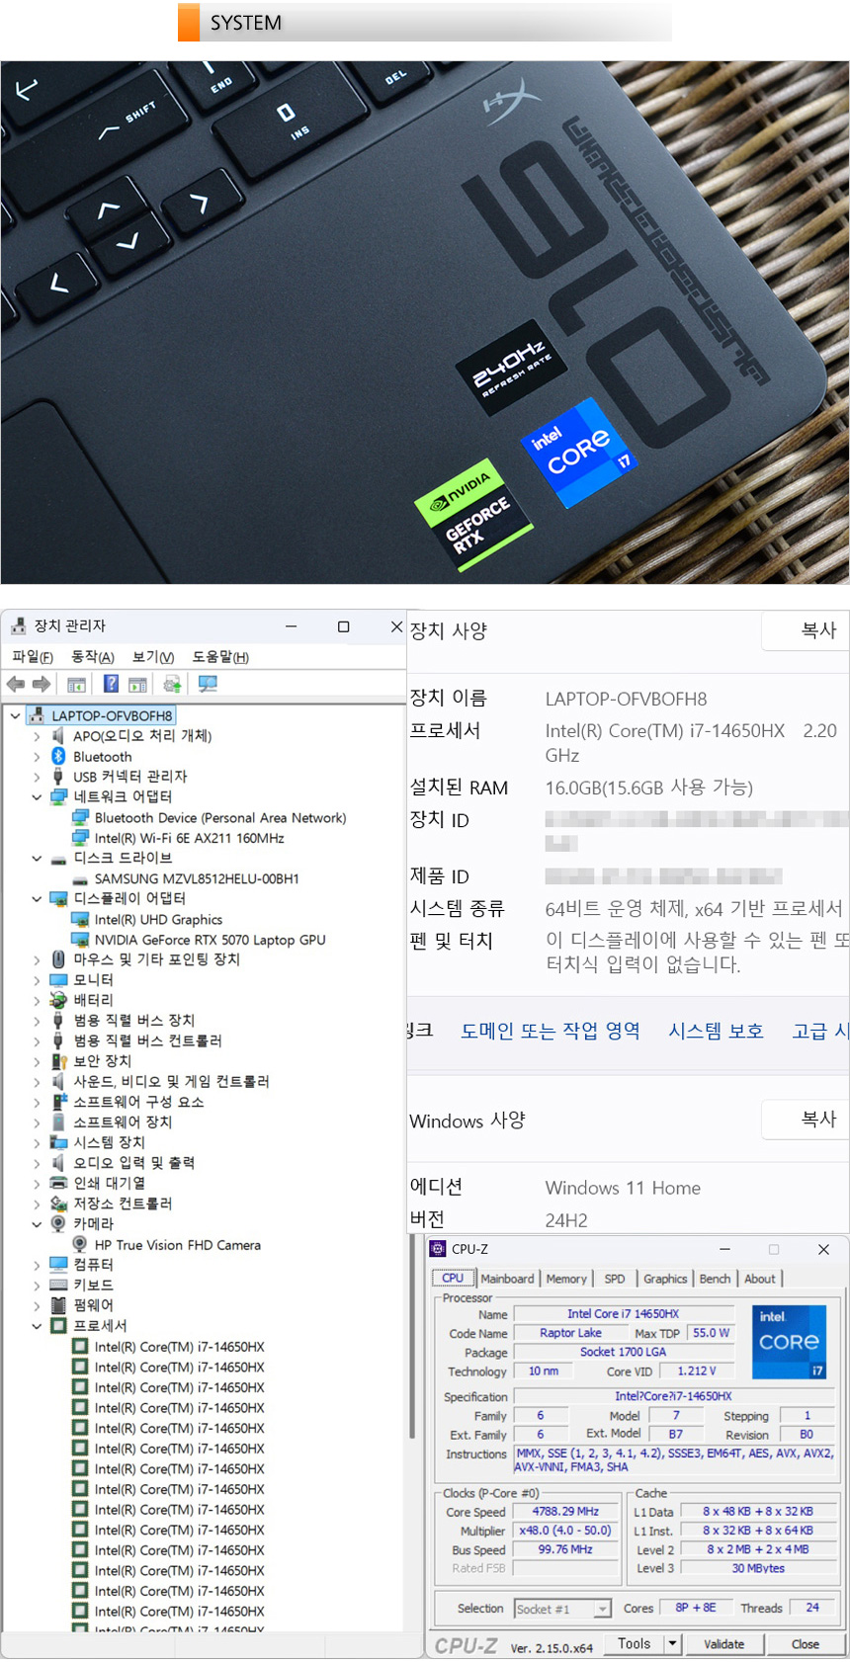Open the 보기(V) menu in Device Manager

pos(153,657)
